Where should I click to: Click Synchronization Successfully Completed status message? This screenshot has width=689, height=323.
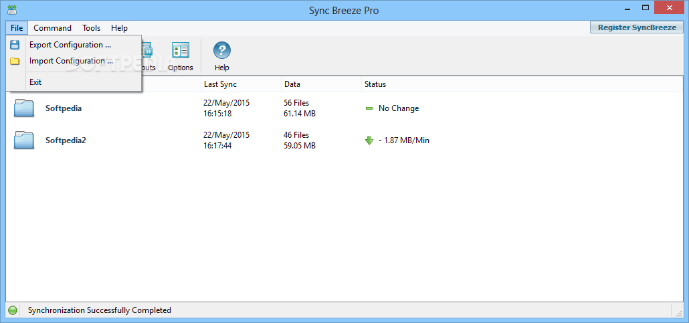99,310
